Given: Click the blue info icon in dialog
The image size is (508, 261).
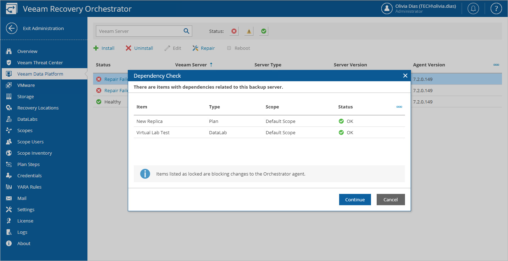Looking at the screenshot, I should pyautogui.click(x=145, y=174).
